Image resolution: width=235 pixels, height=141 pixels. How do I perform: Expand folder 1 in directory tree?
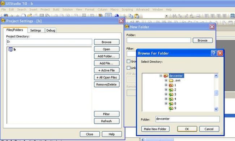coord(166,85)
